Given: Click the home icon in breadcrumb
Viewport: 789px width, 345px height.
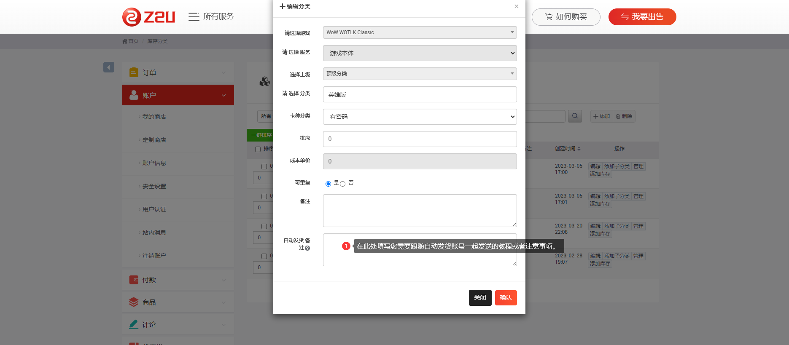Looking at the screenshot, I should point(125,41).
